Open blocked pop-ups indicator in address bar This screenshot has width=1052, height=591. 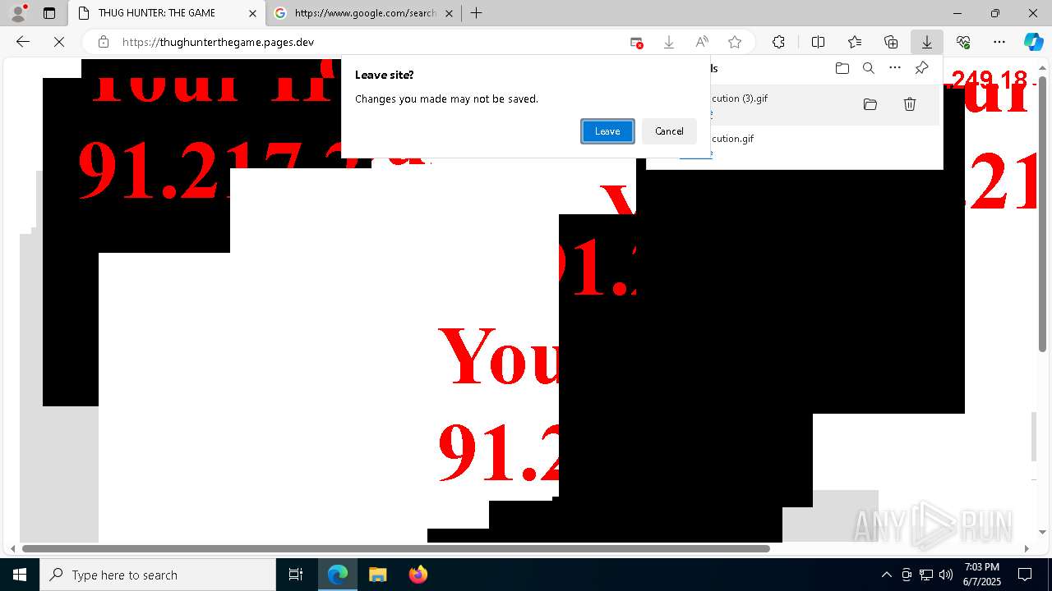pos(636,42)
